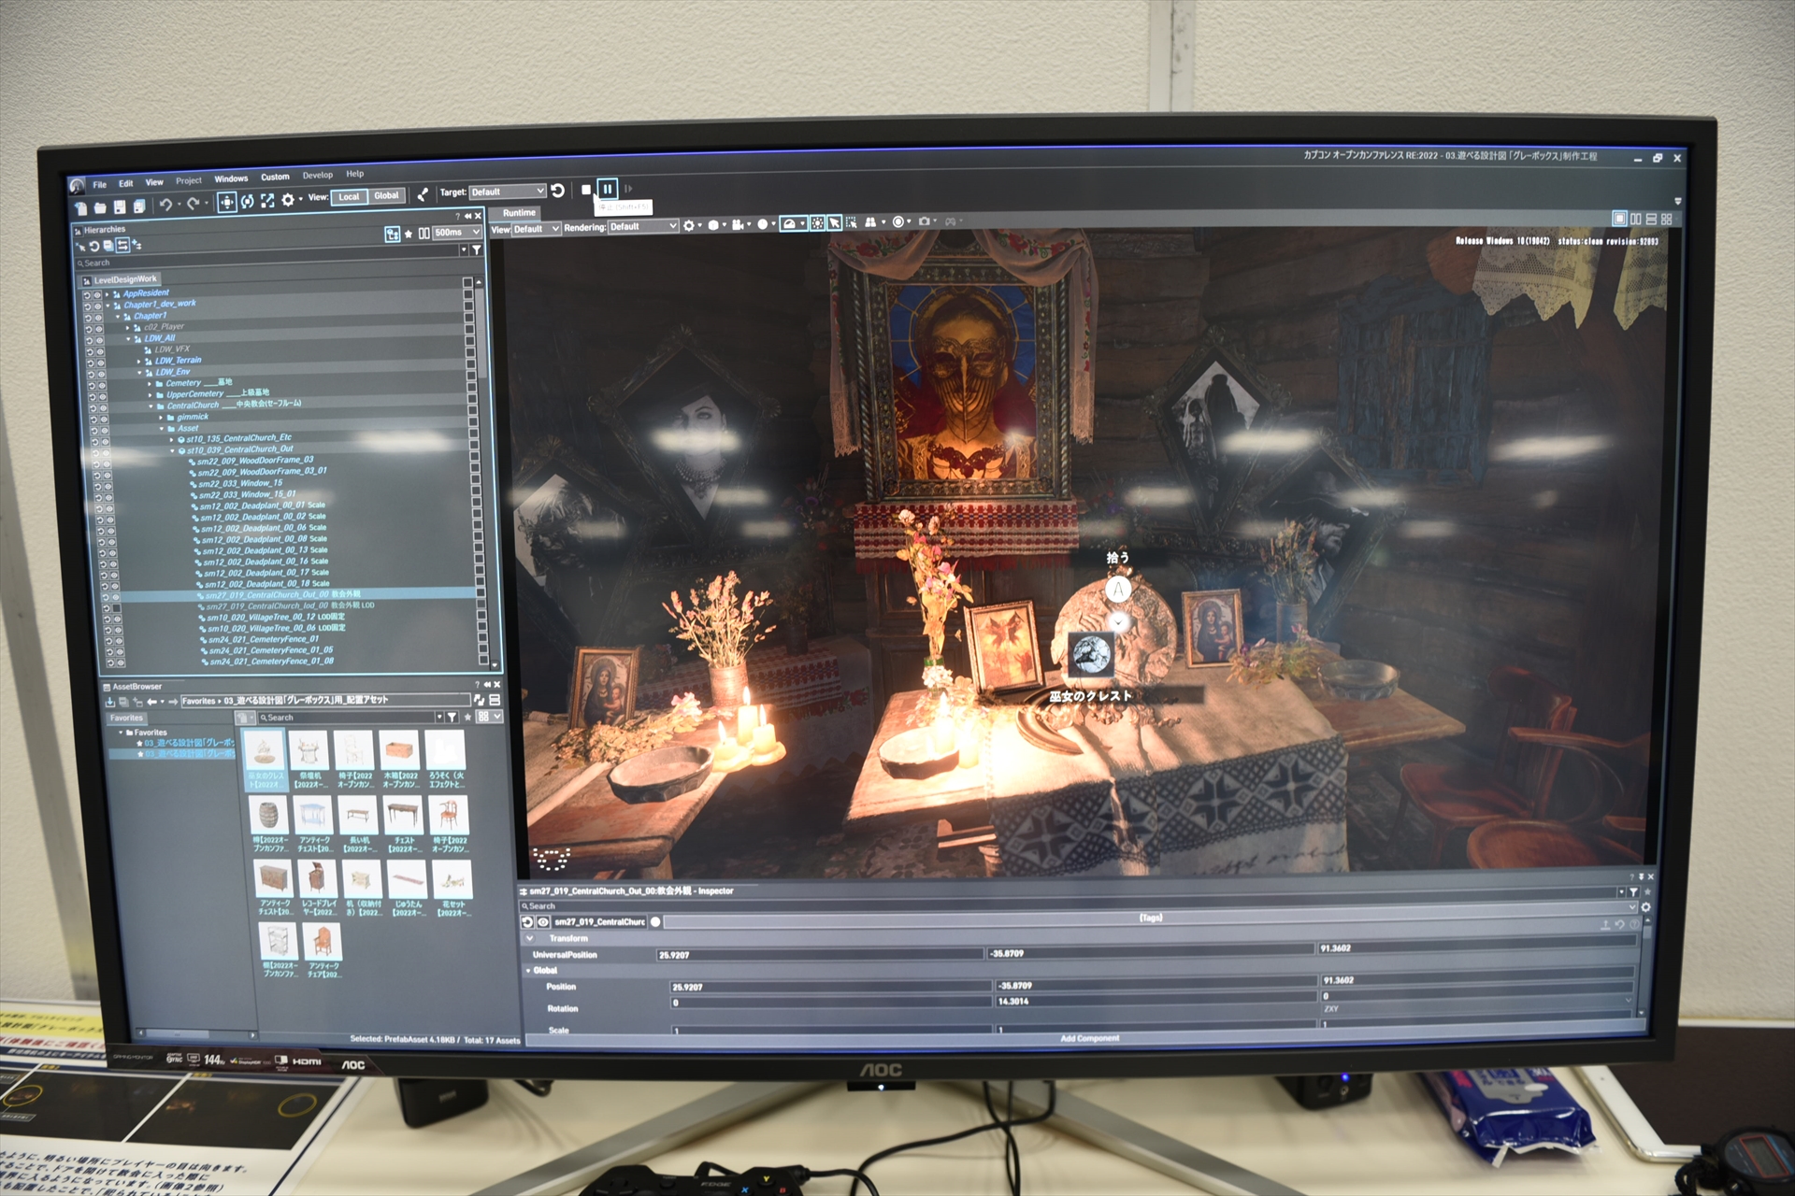1795x1196 pixels.
Task: Switch view mode to Local
Action: coord(349,196)
